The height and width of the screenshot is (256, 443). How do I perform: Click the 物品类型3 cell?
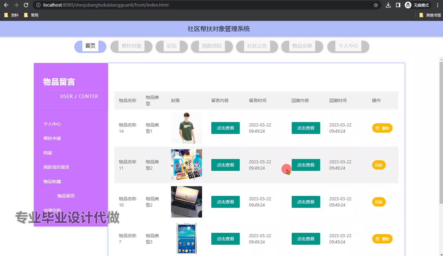click(153, 239)
